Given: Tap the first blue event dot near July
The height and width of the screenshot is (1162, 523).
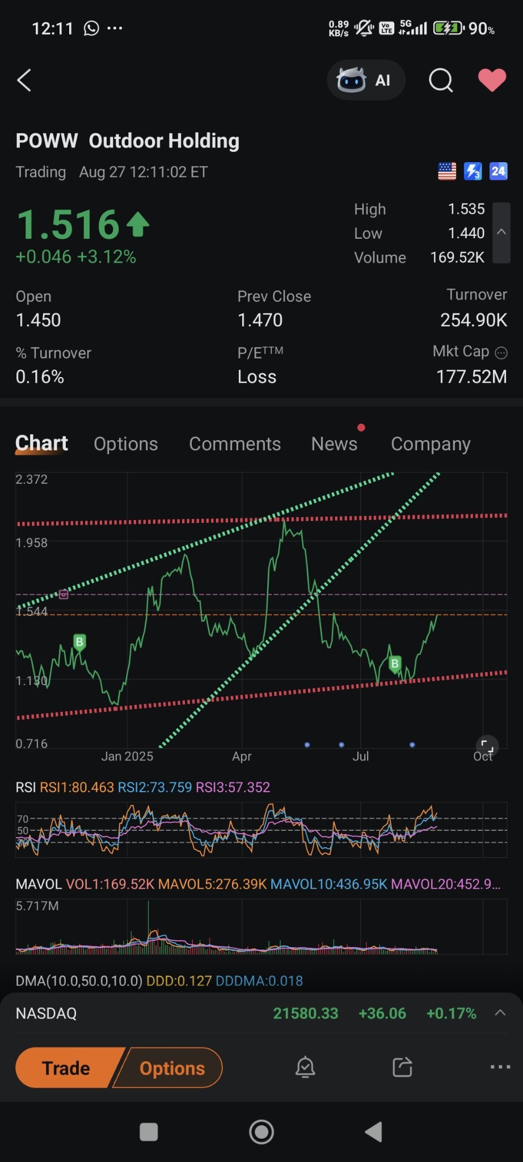Looking at the screenshot, I should 307,745.
